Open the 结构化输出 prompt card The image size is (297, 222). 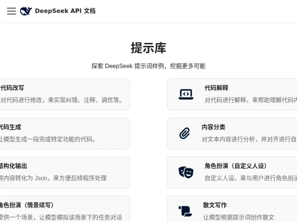(x=64, y=172)
